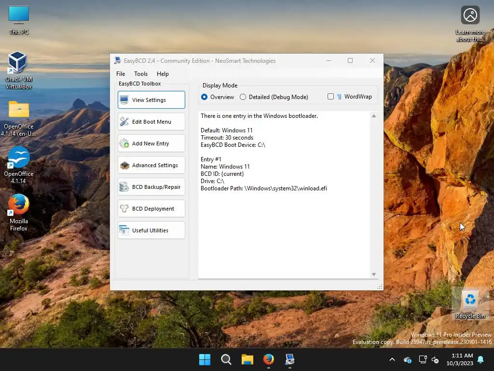The image size is (494, 371).
Task: Click the 'BCD ID: {current}' line
Action: click(222, 174)
